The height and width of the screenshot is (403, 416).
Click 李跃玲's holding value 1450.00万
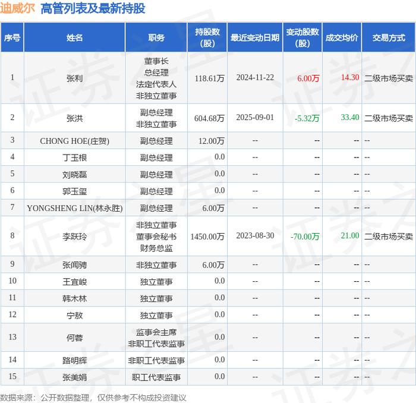pos(207,236)
